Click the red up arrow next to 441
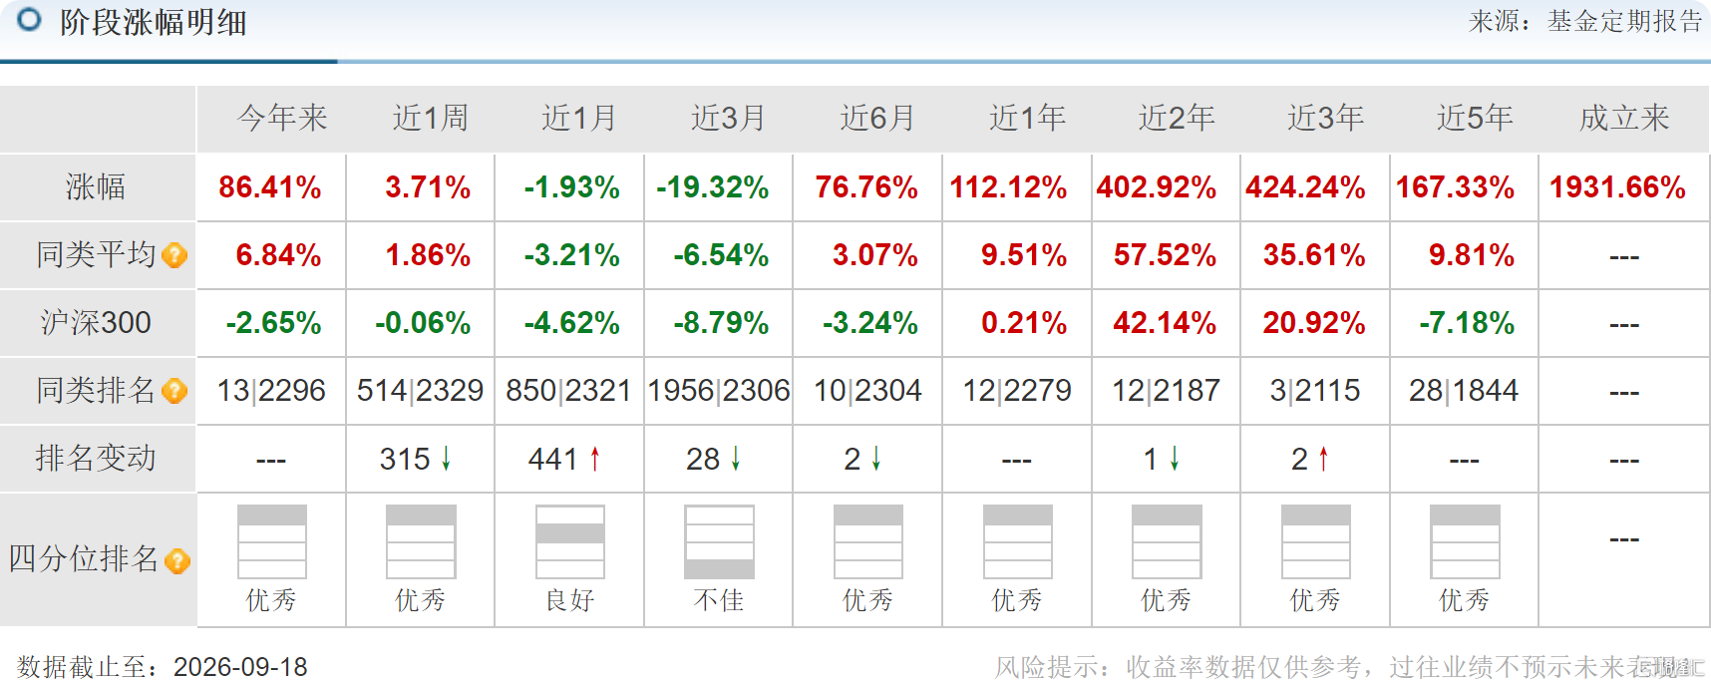 pos(595,459)
